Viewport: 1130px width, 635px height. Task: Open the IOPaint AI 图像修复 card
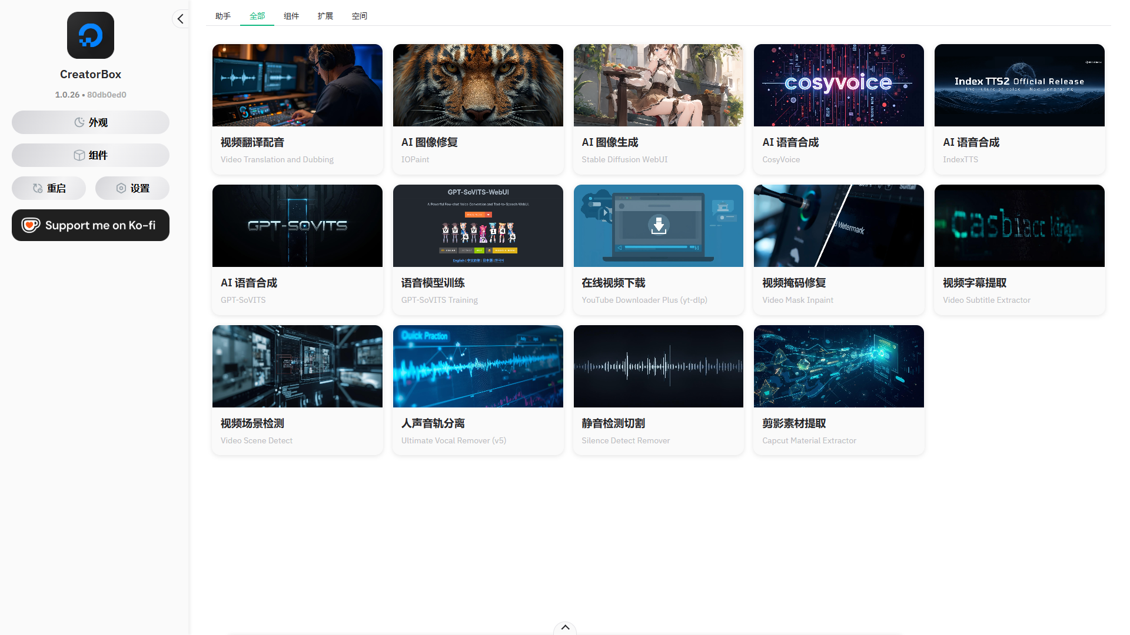click(x=477, y=109)
